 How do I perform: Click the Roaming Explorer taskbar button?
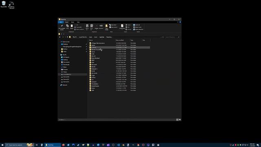coord(53,145)
